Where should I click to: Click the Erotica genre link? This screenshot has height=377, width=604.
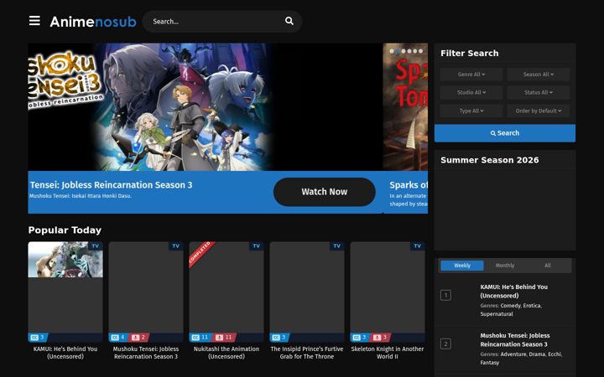coord(532,306)
